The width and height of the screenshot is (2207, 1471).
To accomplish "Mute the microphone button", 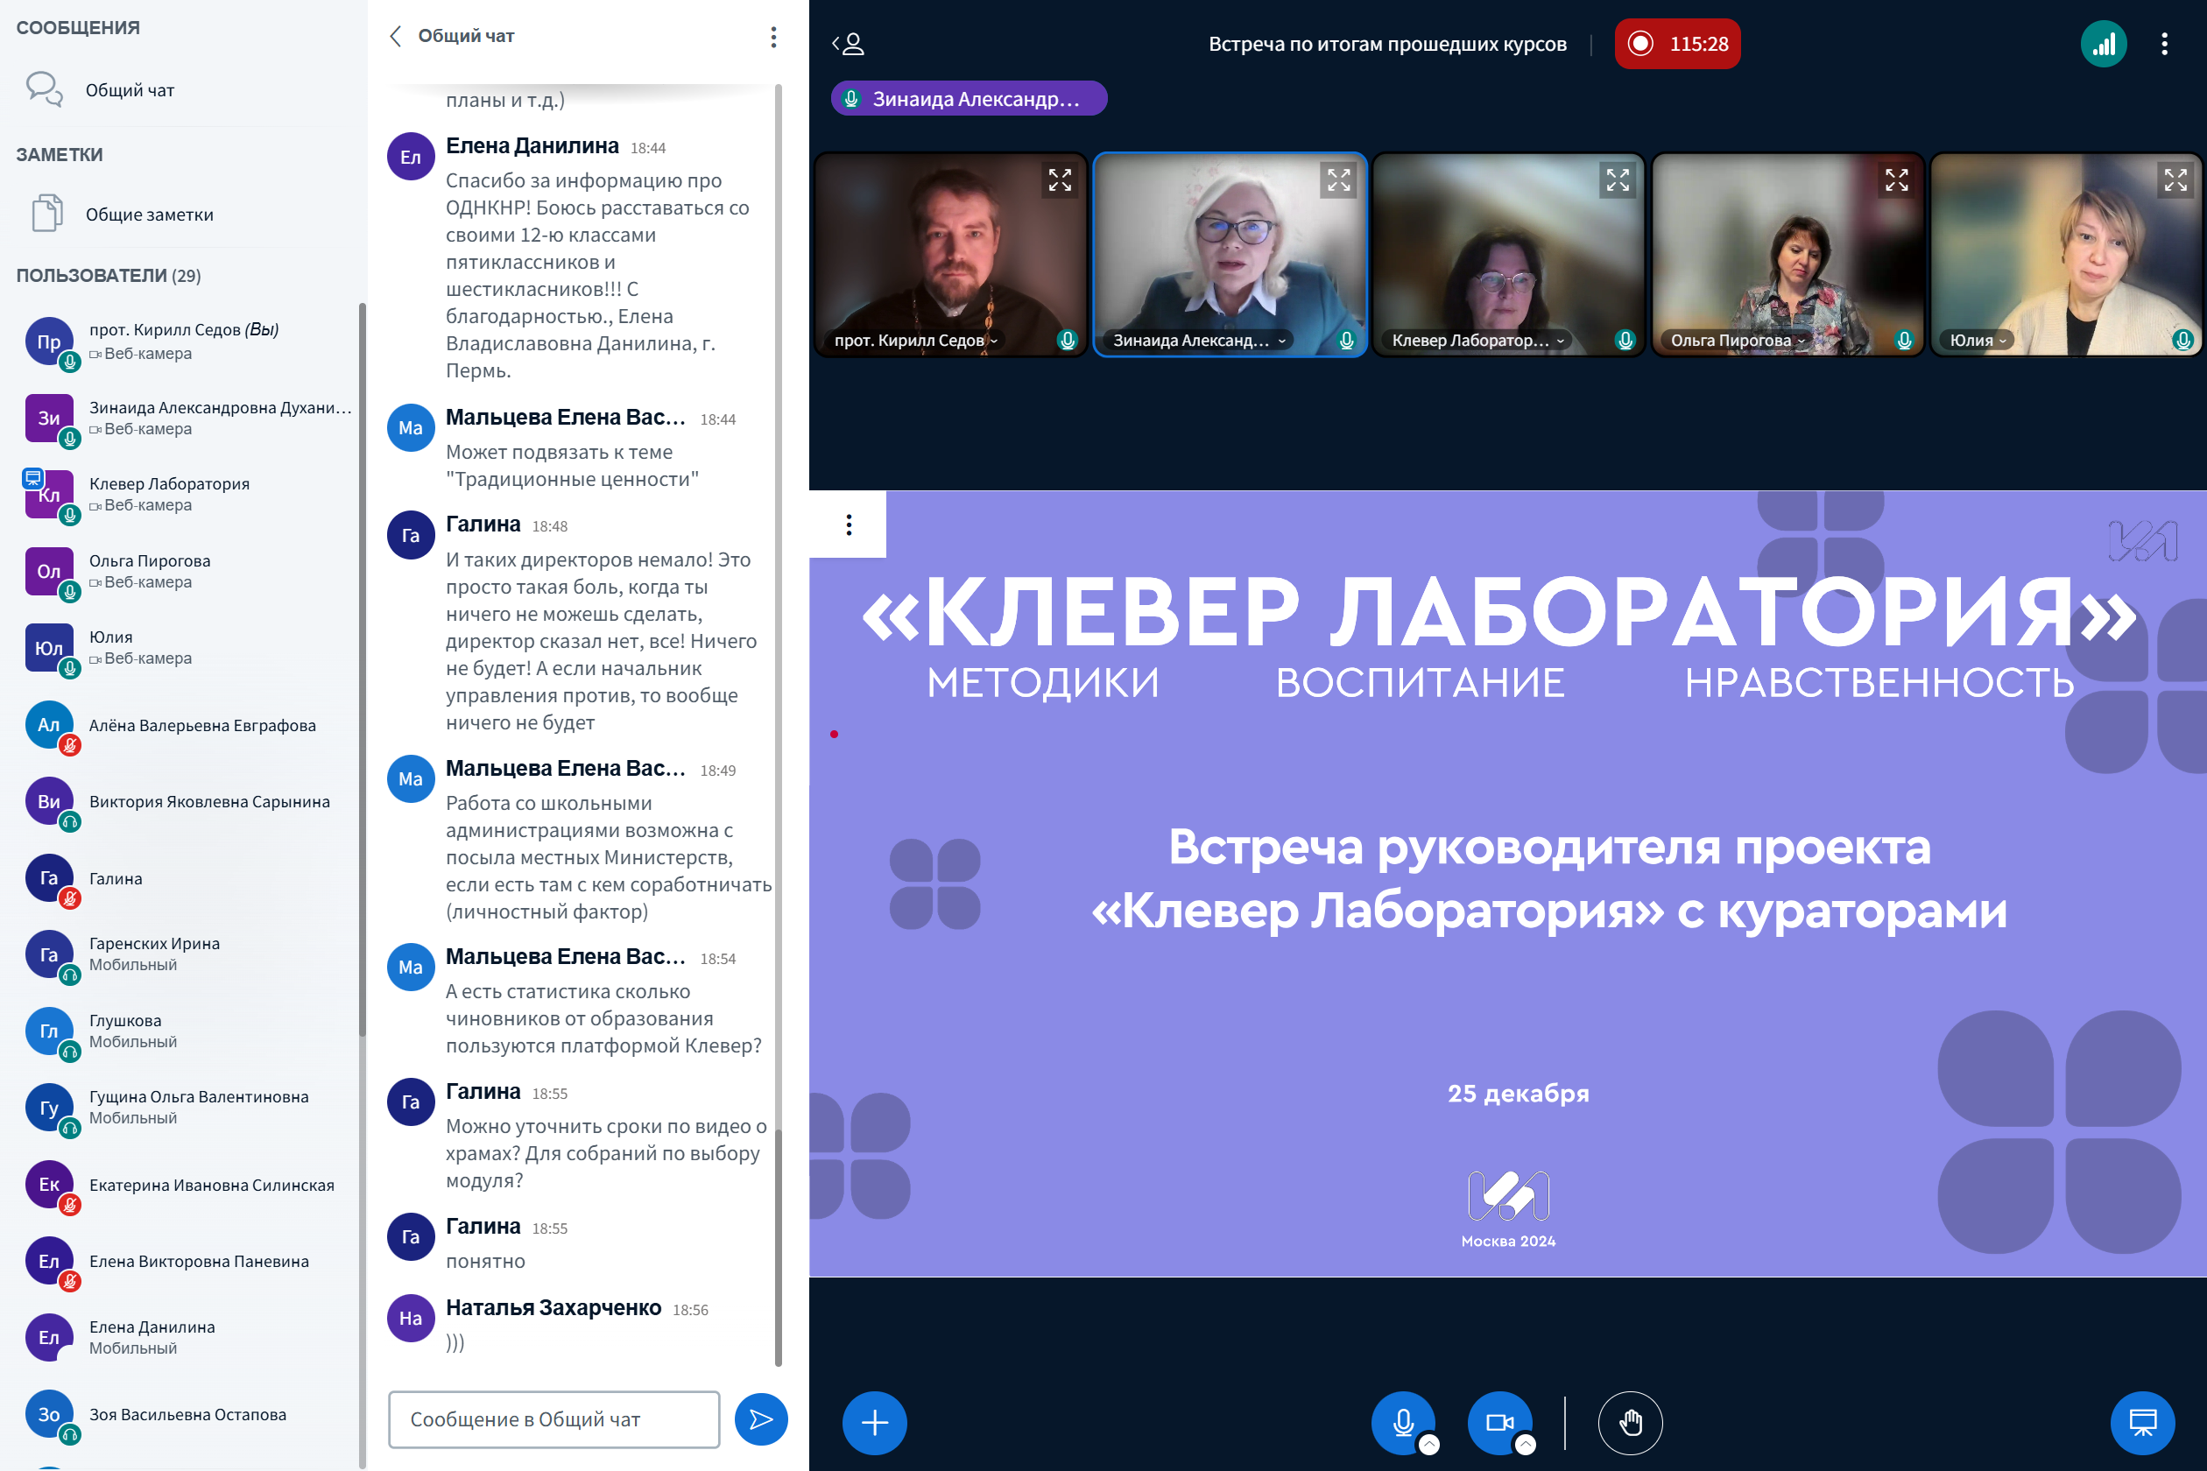I will click(x=1403, y=1422).
